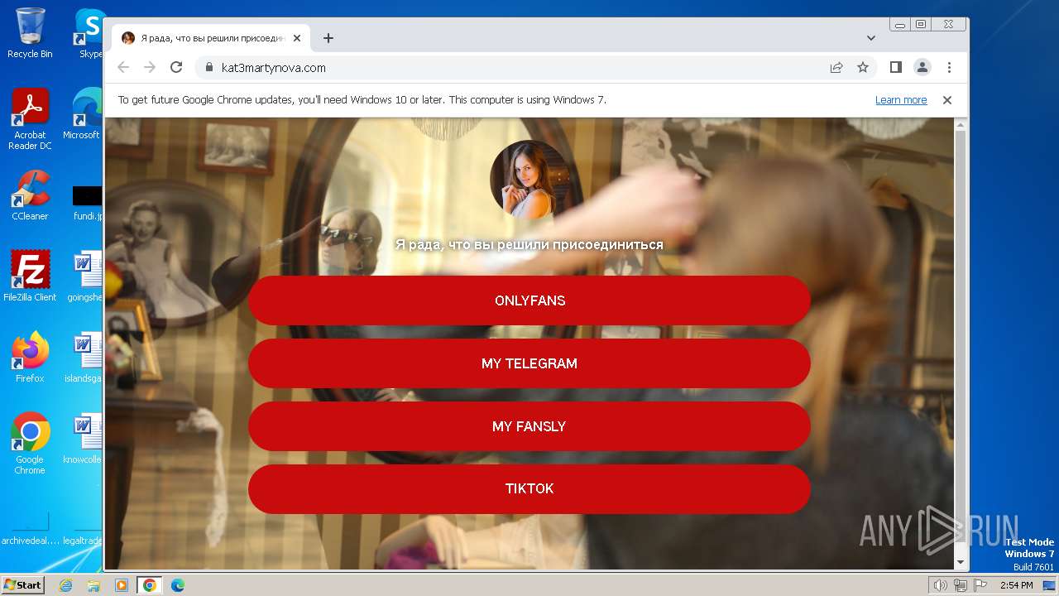This screenshot has height=596, width=1059.
Task: Open the MY TELEGRAM button
Action: [529, 363]
